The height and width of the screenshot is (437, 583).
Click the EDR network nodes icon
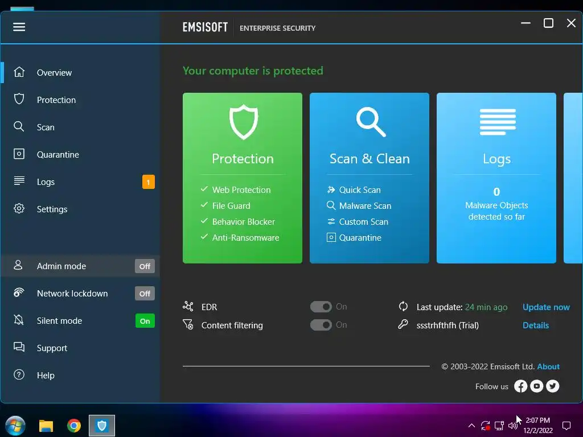(x=188, y=306)
